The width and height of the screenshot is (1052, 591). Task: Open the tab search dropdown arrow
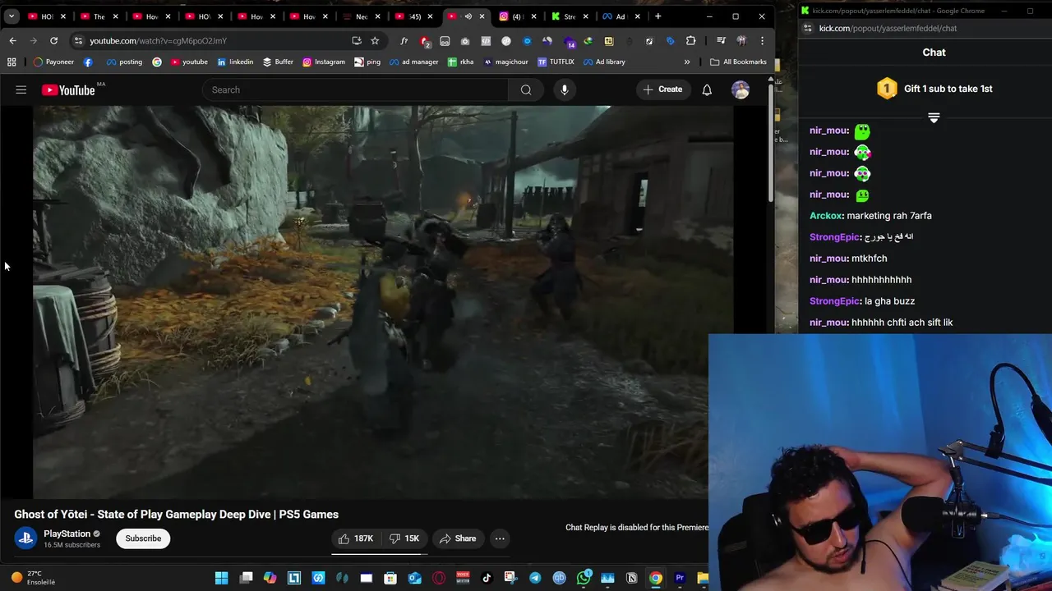pyautogui.click(x=12, y=16)
